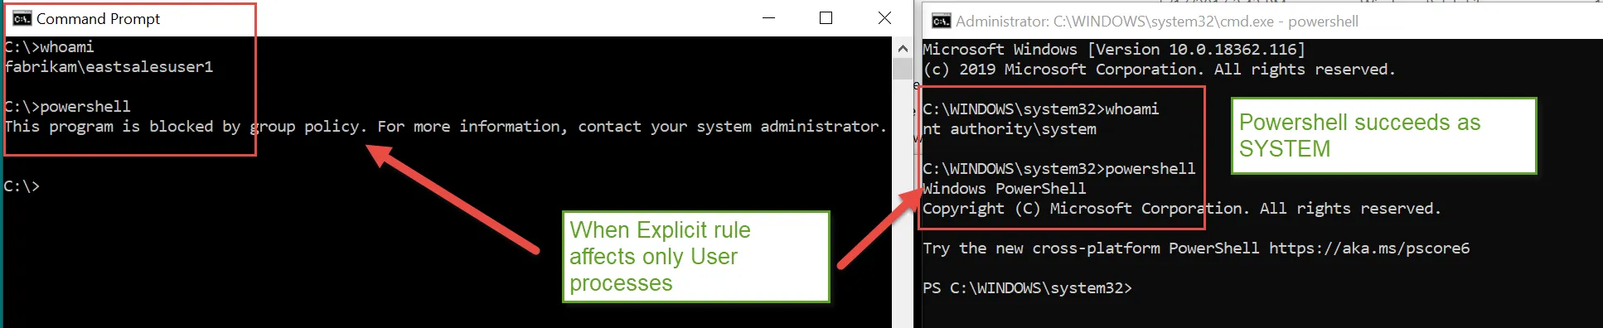This screenshot has height=328, width=1603.
Task: Click the empty C:\> prompt in left window
Action: (22, 186)
